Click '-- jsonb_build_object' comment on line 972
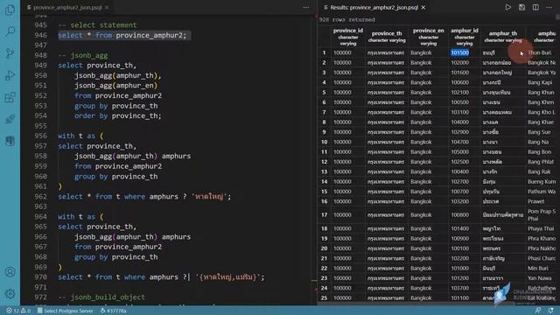The image size is (560, 315). point(101,297)
